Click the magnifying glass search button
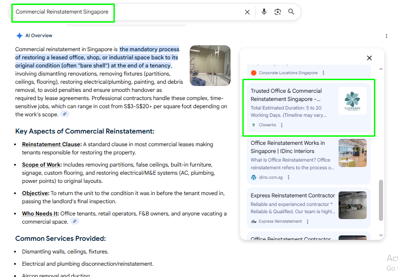Viewport: 398px width, 277px height. click(291, 12)
